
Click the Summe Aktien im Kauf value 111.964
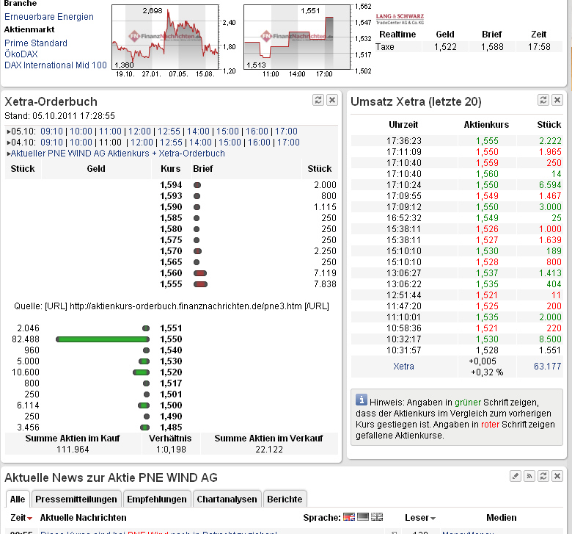[73, 450]
